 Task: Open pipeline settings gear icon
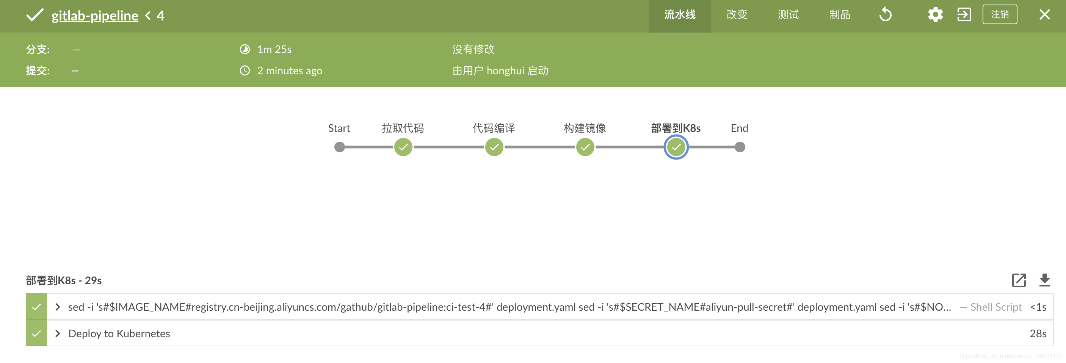(x=935, y=15)
